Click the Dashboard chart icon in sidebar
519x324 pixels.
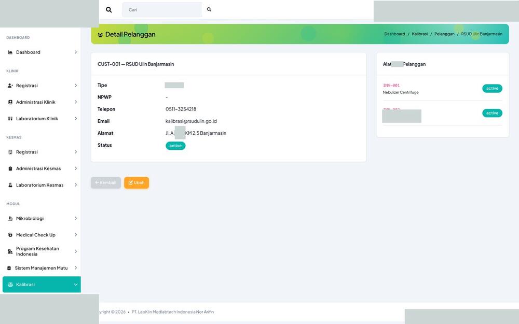pyautogui.click(x=10, y=52)
